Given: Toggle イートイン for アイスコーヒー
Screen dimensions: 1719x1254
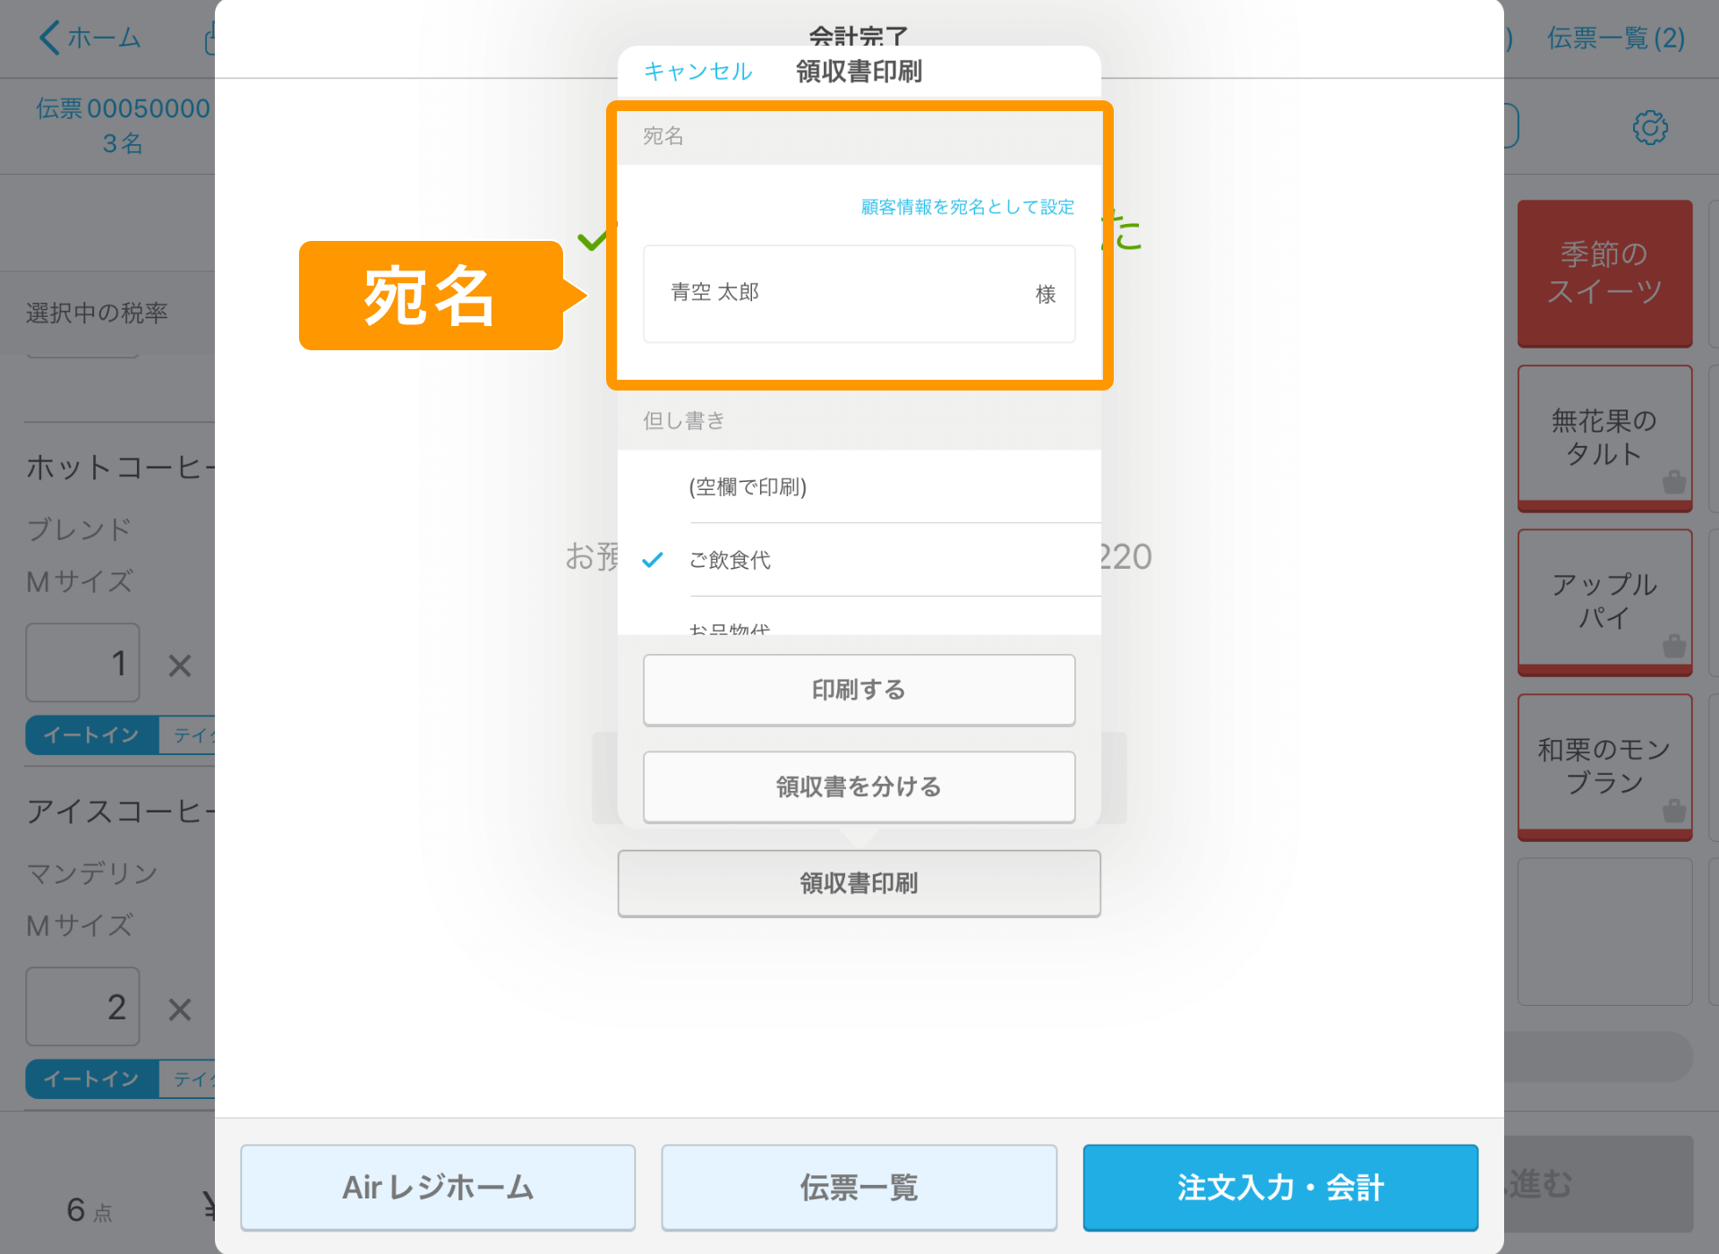Looking at the screenshot, I should tap(92, 1078).
